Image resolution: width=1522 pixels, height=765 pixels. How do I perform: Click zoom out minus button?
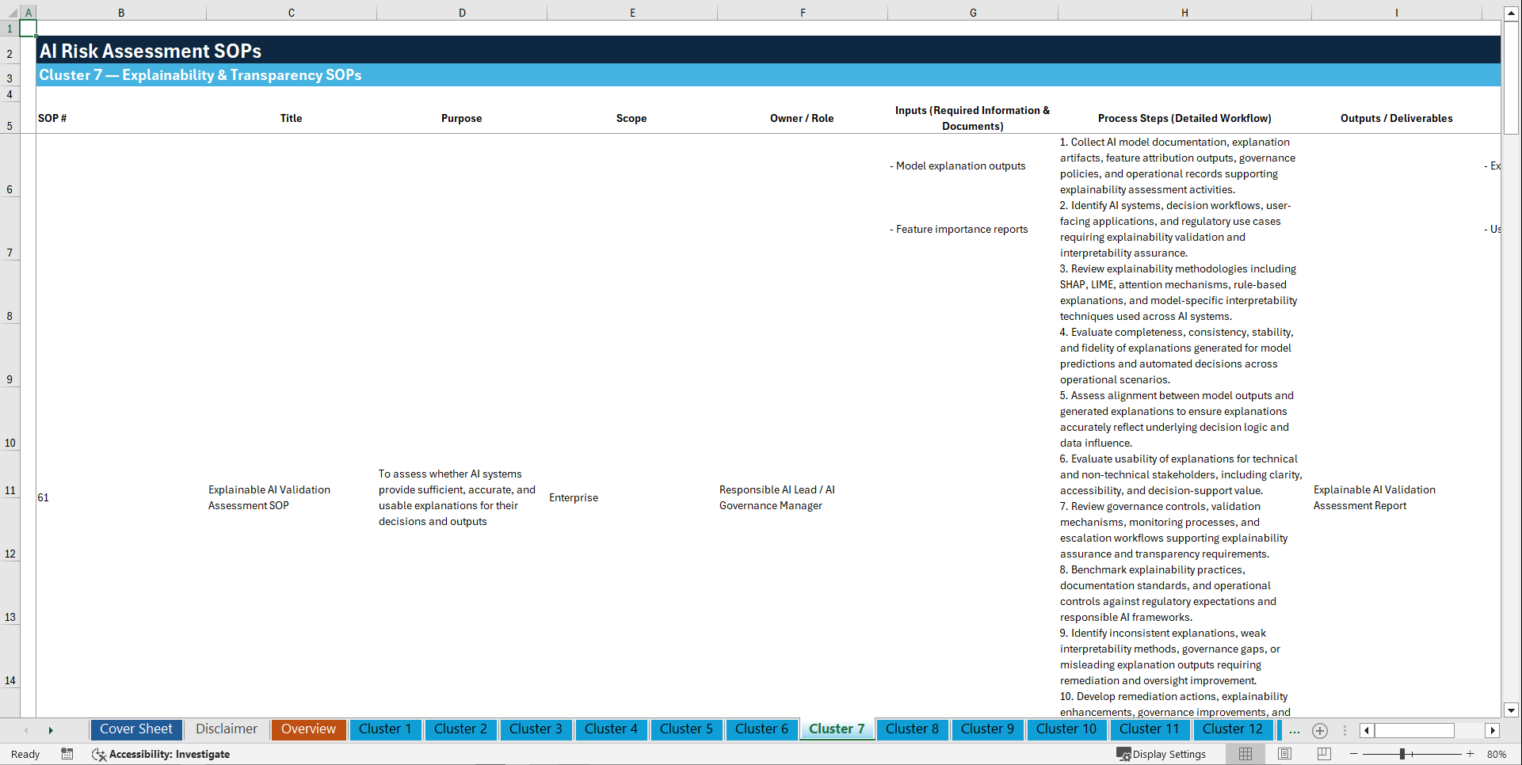(x=1353, y=754)
